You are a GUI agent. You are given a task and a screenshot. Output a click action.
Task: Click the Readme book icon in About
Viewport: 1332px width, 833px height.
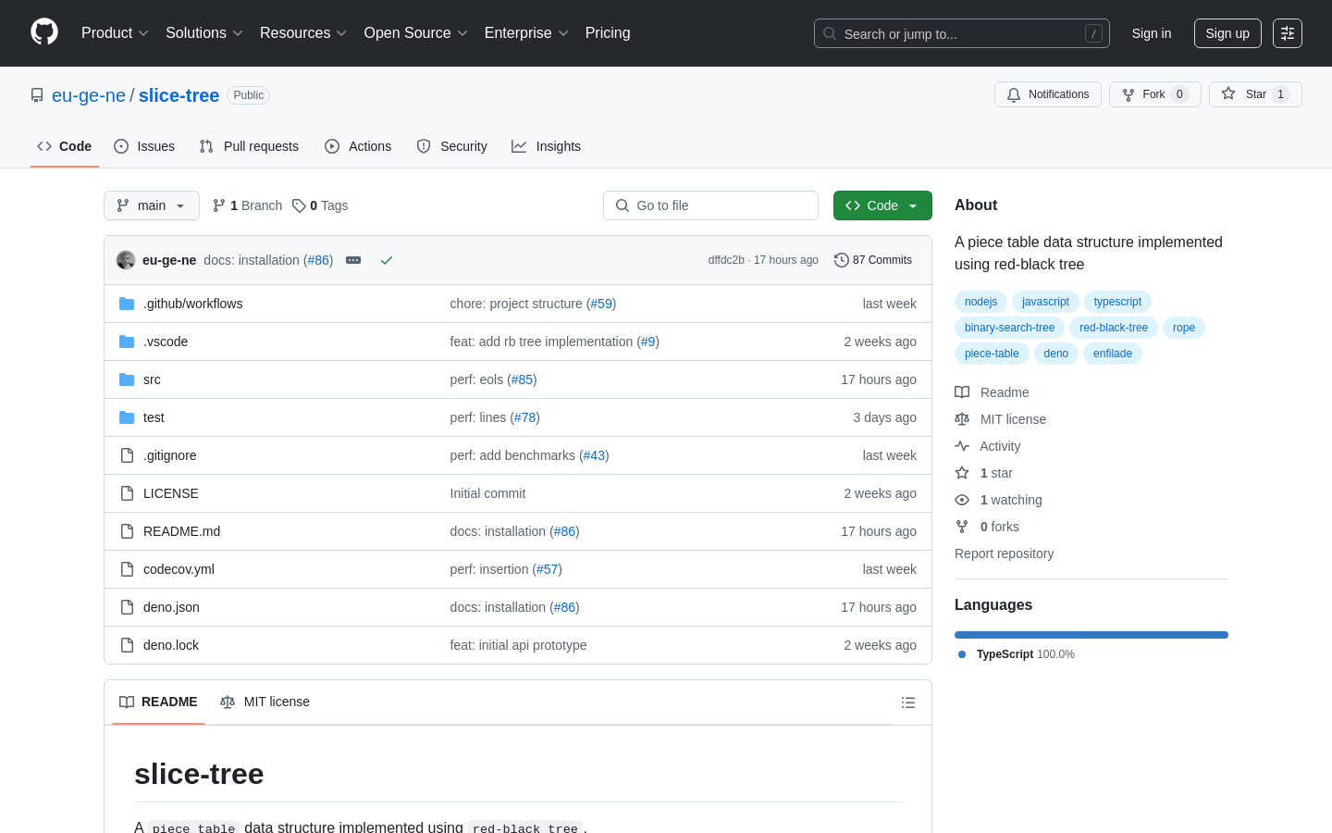pyautogui.click(x=962, y=392)
